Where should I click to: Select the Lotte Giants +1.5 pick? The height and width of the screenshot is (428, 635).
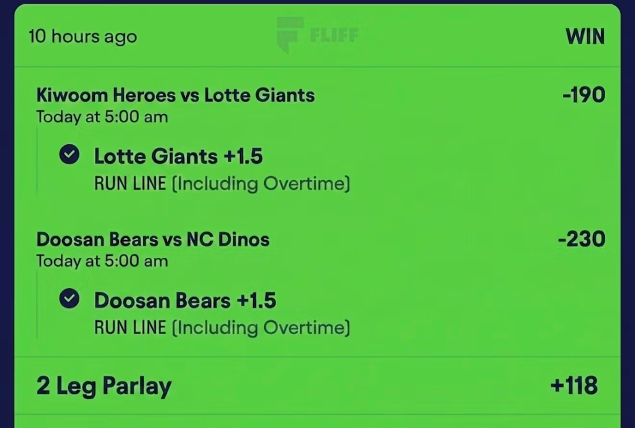click(x=178, y=156)
